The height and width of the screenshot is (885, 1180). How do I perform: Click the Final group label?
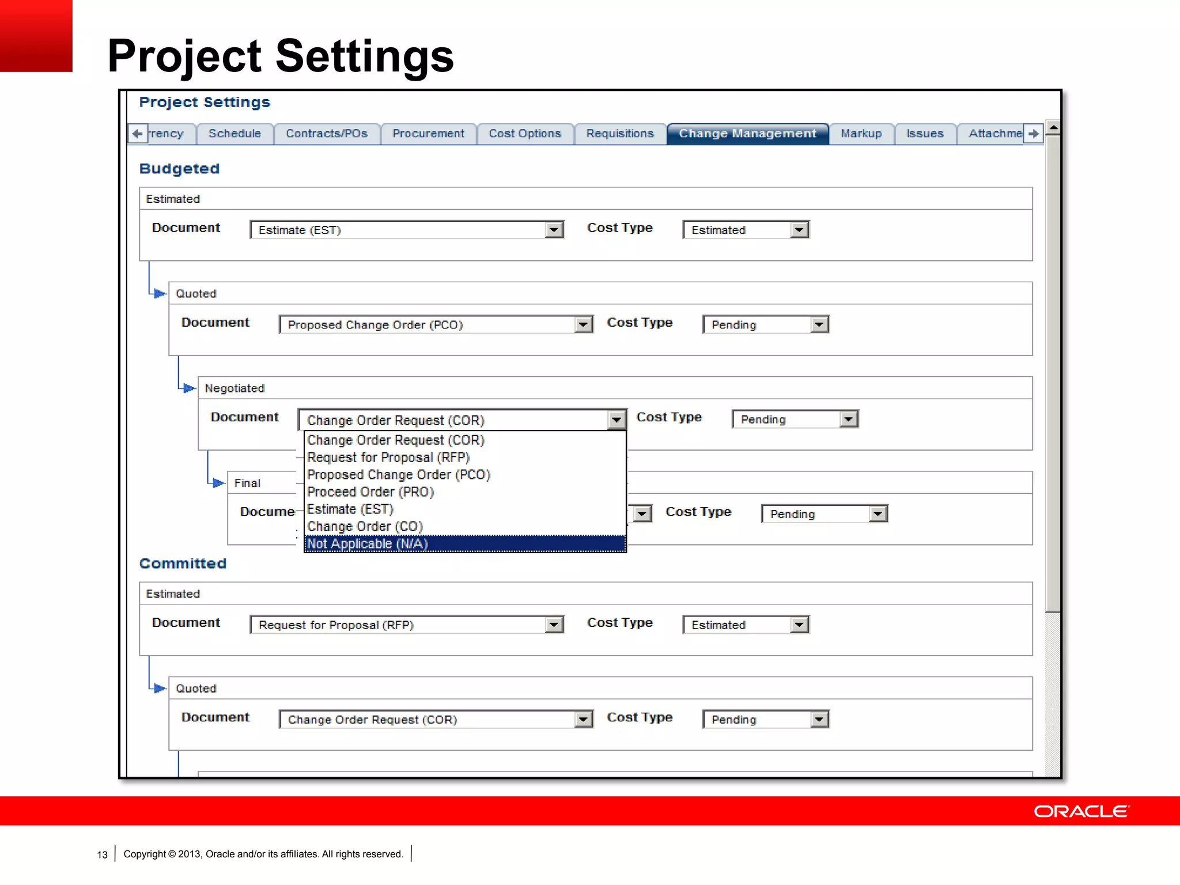tap(247, 483)
